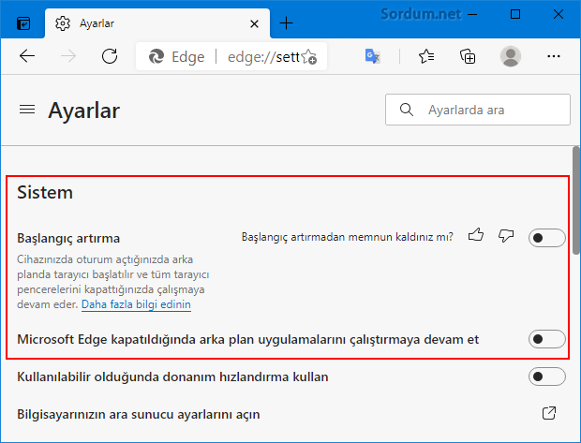Screen dimensions: 581x443
Task: Click Bilgisayarınızın ara sunucu ayarlarını açın
Action: click(x=138, y=414)
